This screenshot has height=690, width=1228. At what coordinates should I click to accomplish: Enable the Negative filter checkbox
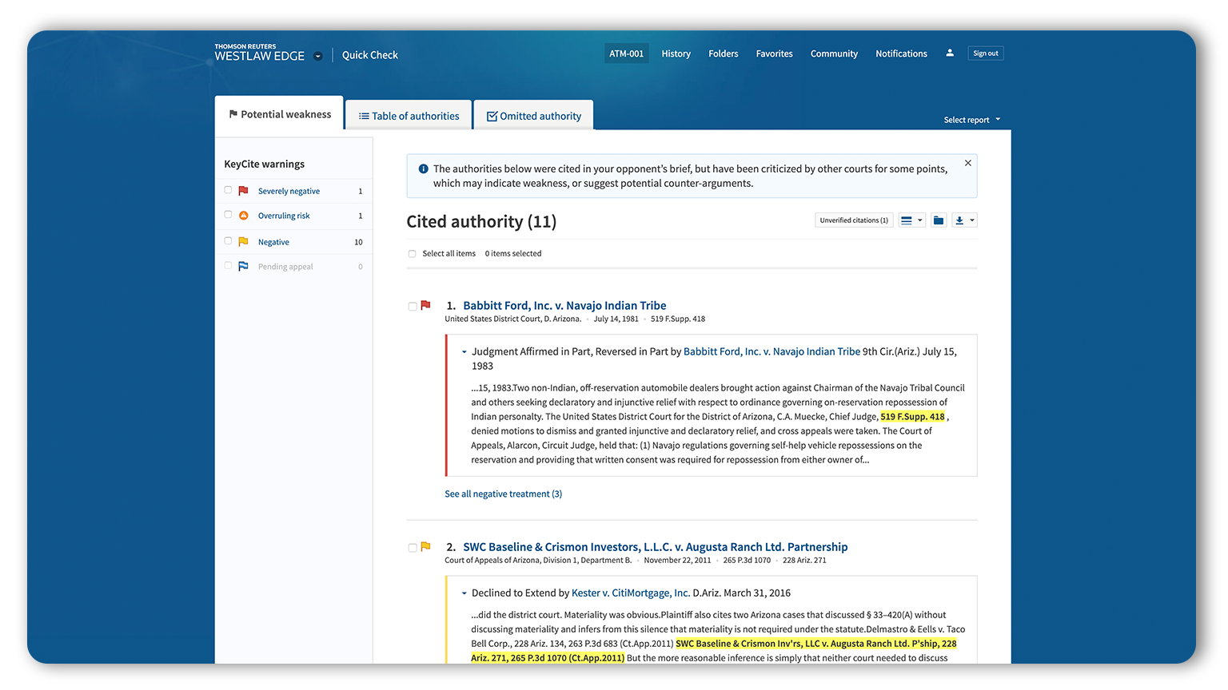click(228, 241)
